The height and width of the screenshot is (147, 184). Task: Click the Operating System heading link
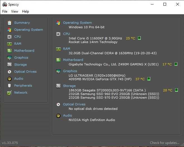(x=77, y=23)
